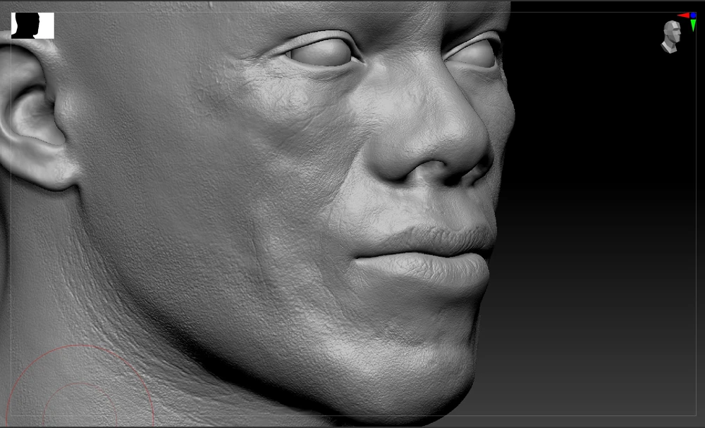Click the CamView head orientation gizmo
Image resolution: width=705 pixels, height=428 pixels.
pos(671,37)
